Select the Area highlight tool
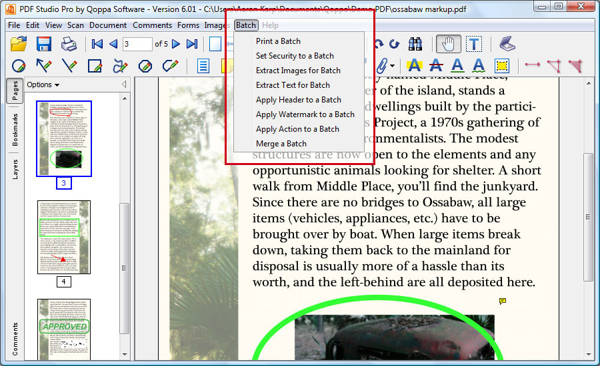This screenshot has width=600, height=366. pos(501,66)
